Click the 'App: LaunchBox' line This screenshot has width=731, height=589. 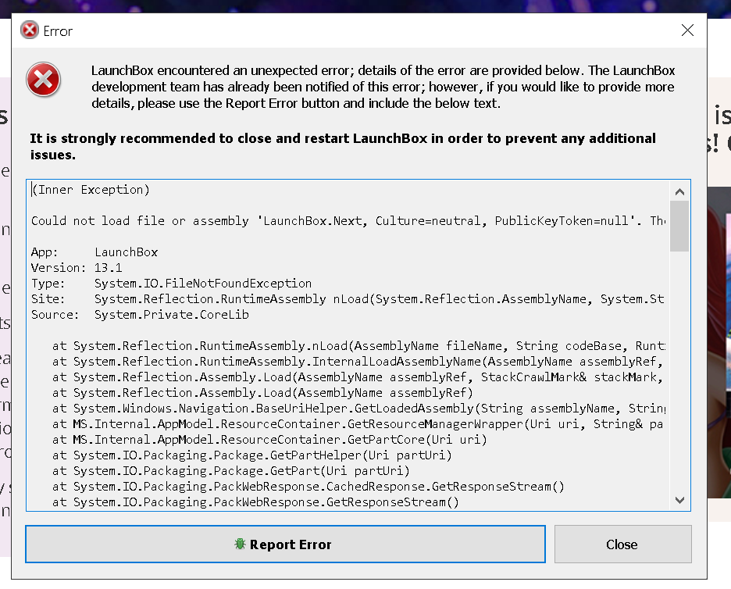(x=94, y=252)
